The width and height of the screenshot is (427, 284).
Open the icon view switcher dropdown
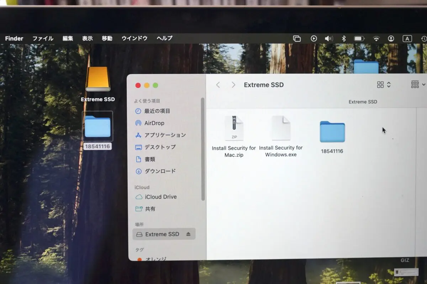(x=384, y=85)
